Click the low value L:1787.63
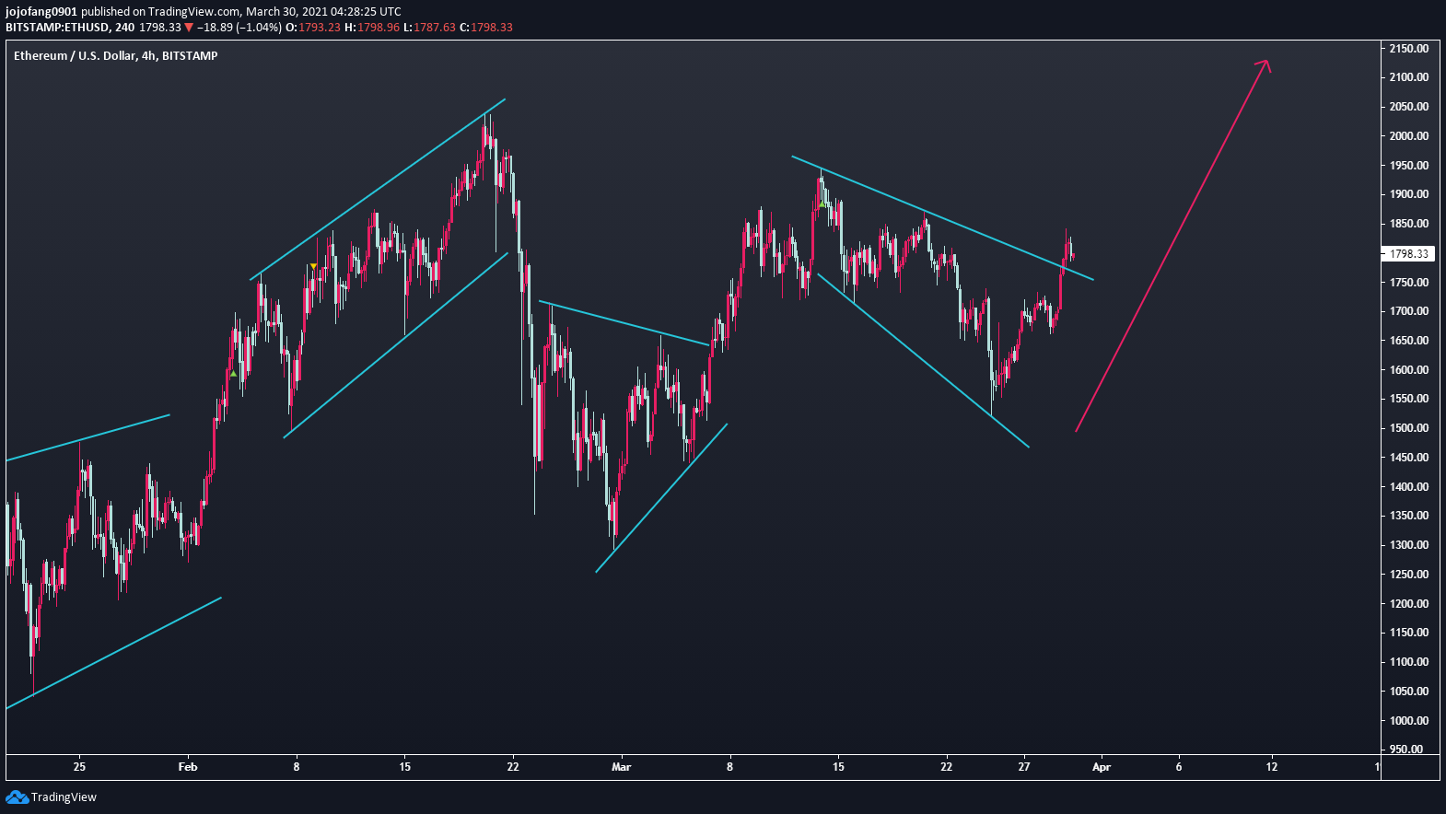The height and width of the screenshot is (814, 1446). tap(429, 28)
